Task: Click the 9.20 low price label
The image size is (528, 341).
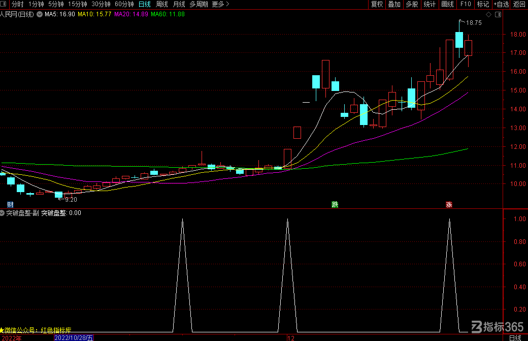Action: (71, 200)
